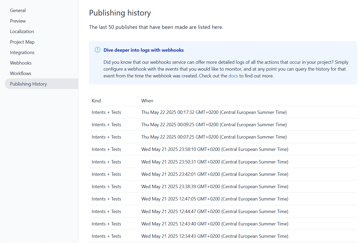Navigate to Webhooks settings
Screen dimensions: 364x243
pos(21,63)
